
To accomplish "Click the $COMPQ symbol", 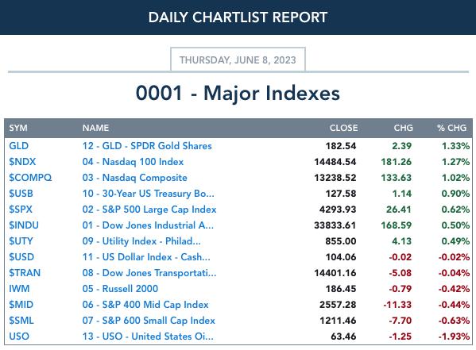I will 30,178.
